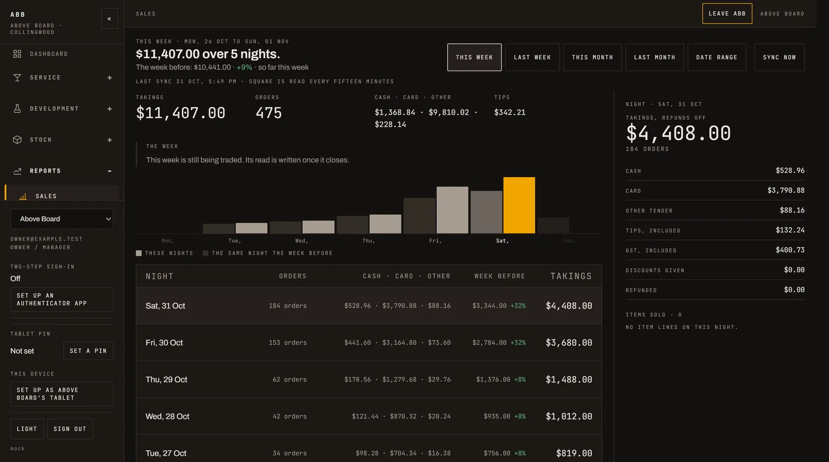Click the Stock box icon
829x462 pixels.
tap(17, 140)
